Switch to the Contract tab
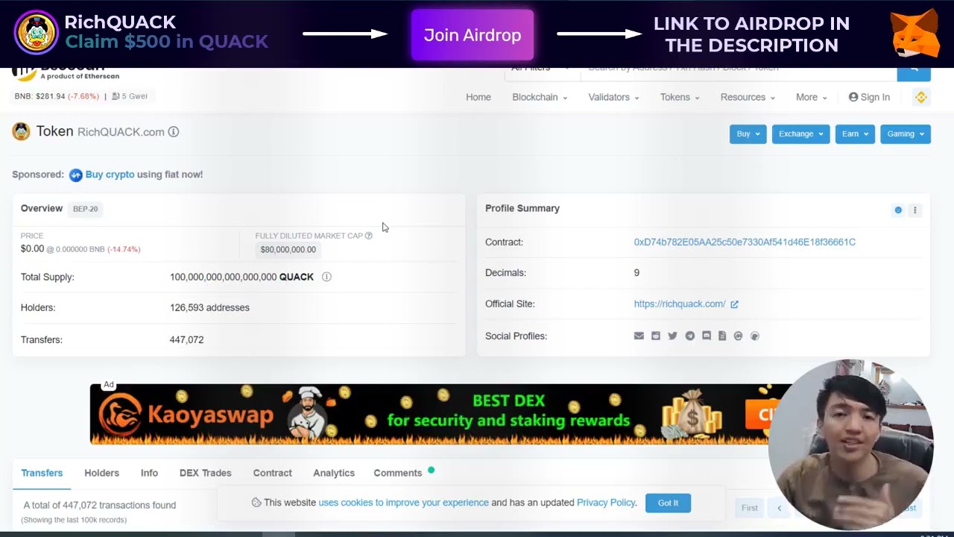954x537 pixels. (272, 473)
